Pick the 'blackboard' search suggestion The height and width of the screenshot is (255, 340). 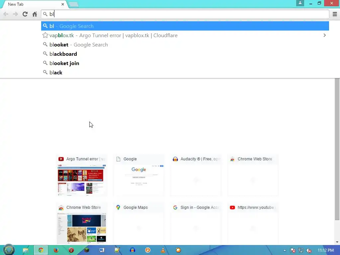(185, 54)
